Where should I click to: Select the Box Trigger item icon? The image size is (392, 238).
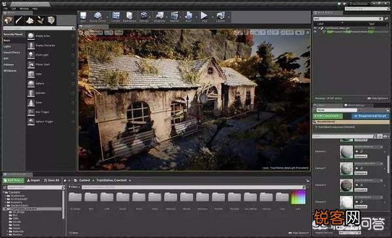click(x=31, y=112)
